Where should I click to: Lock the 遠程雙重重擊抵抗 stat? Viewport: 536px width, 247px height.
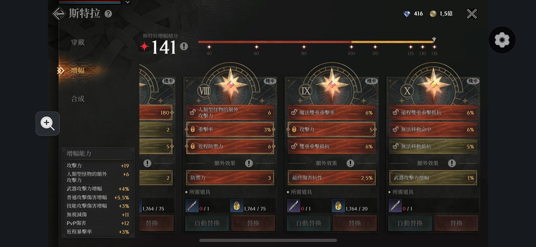pyautogui.click(x=395, y=113)
